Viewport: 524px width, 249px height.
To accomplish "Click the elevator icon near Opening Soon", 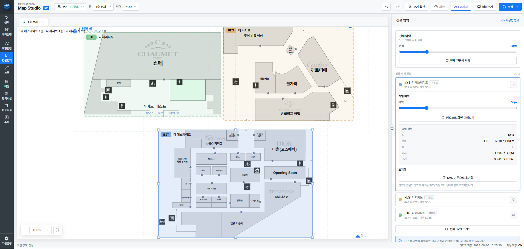I will (309, 180).
